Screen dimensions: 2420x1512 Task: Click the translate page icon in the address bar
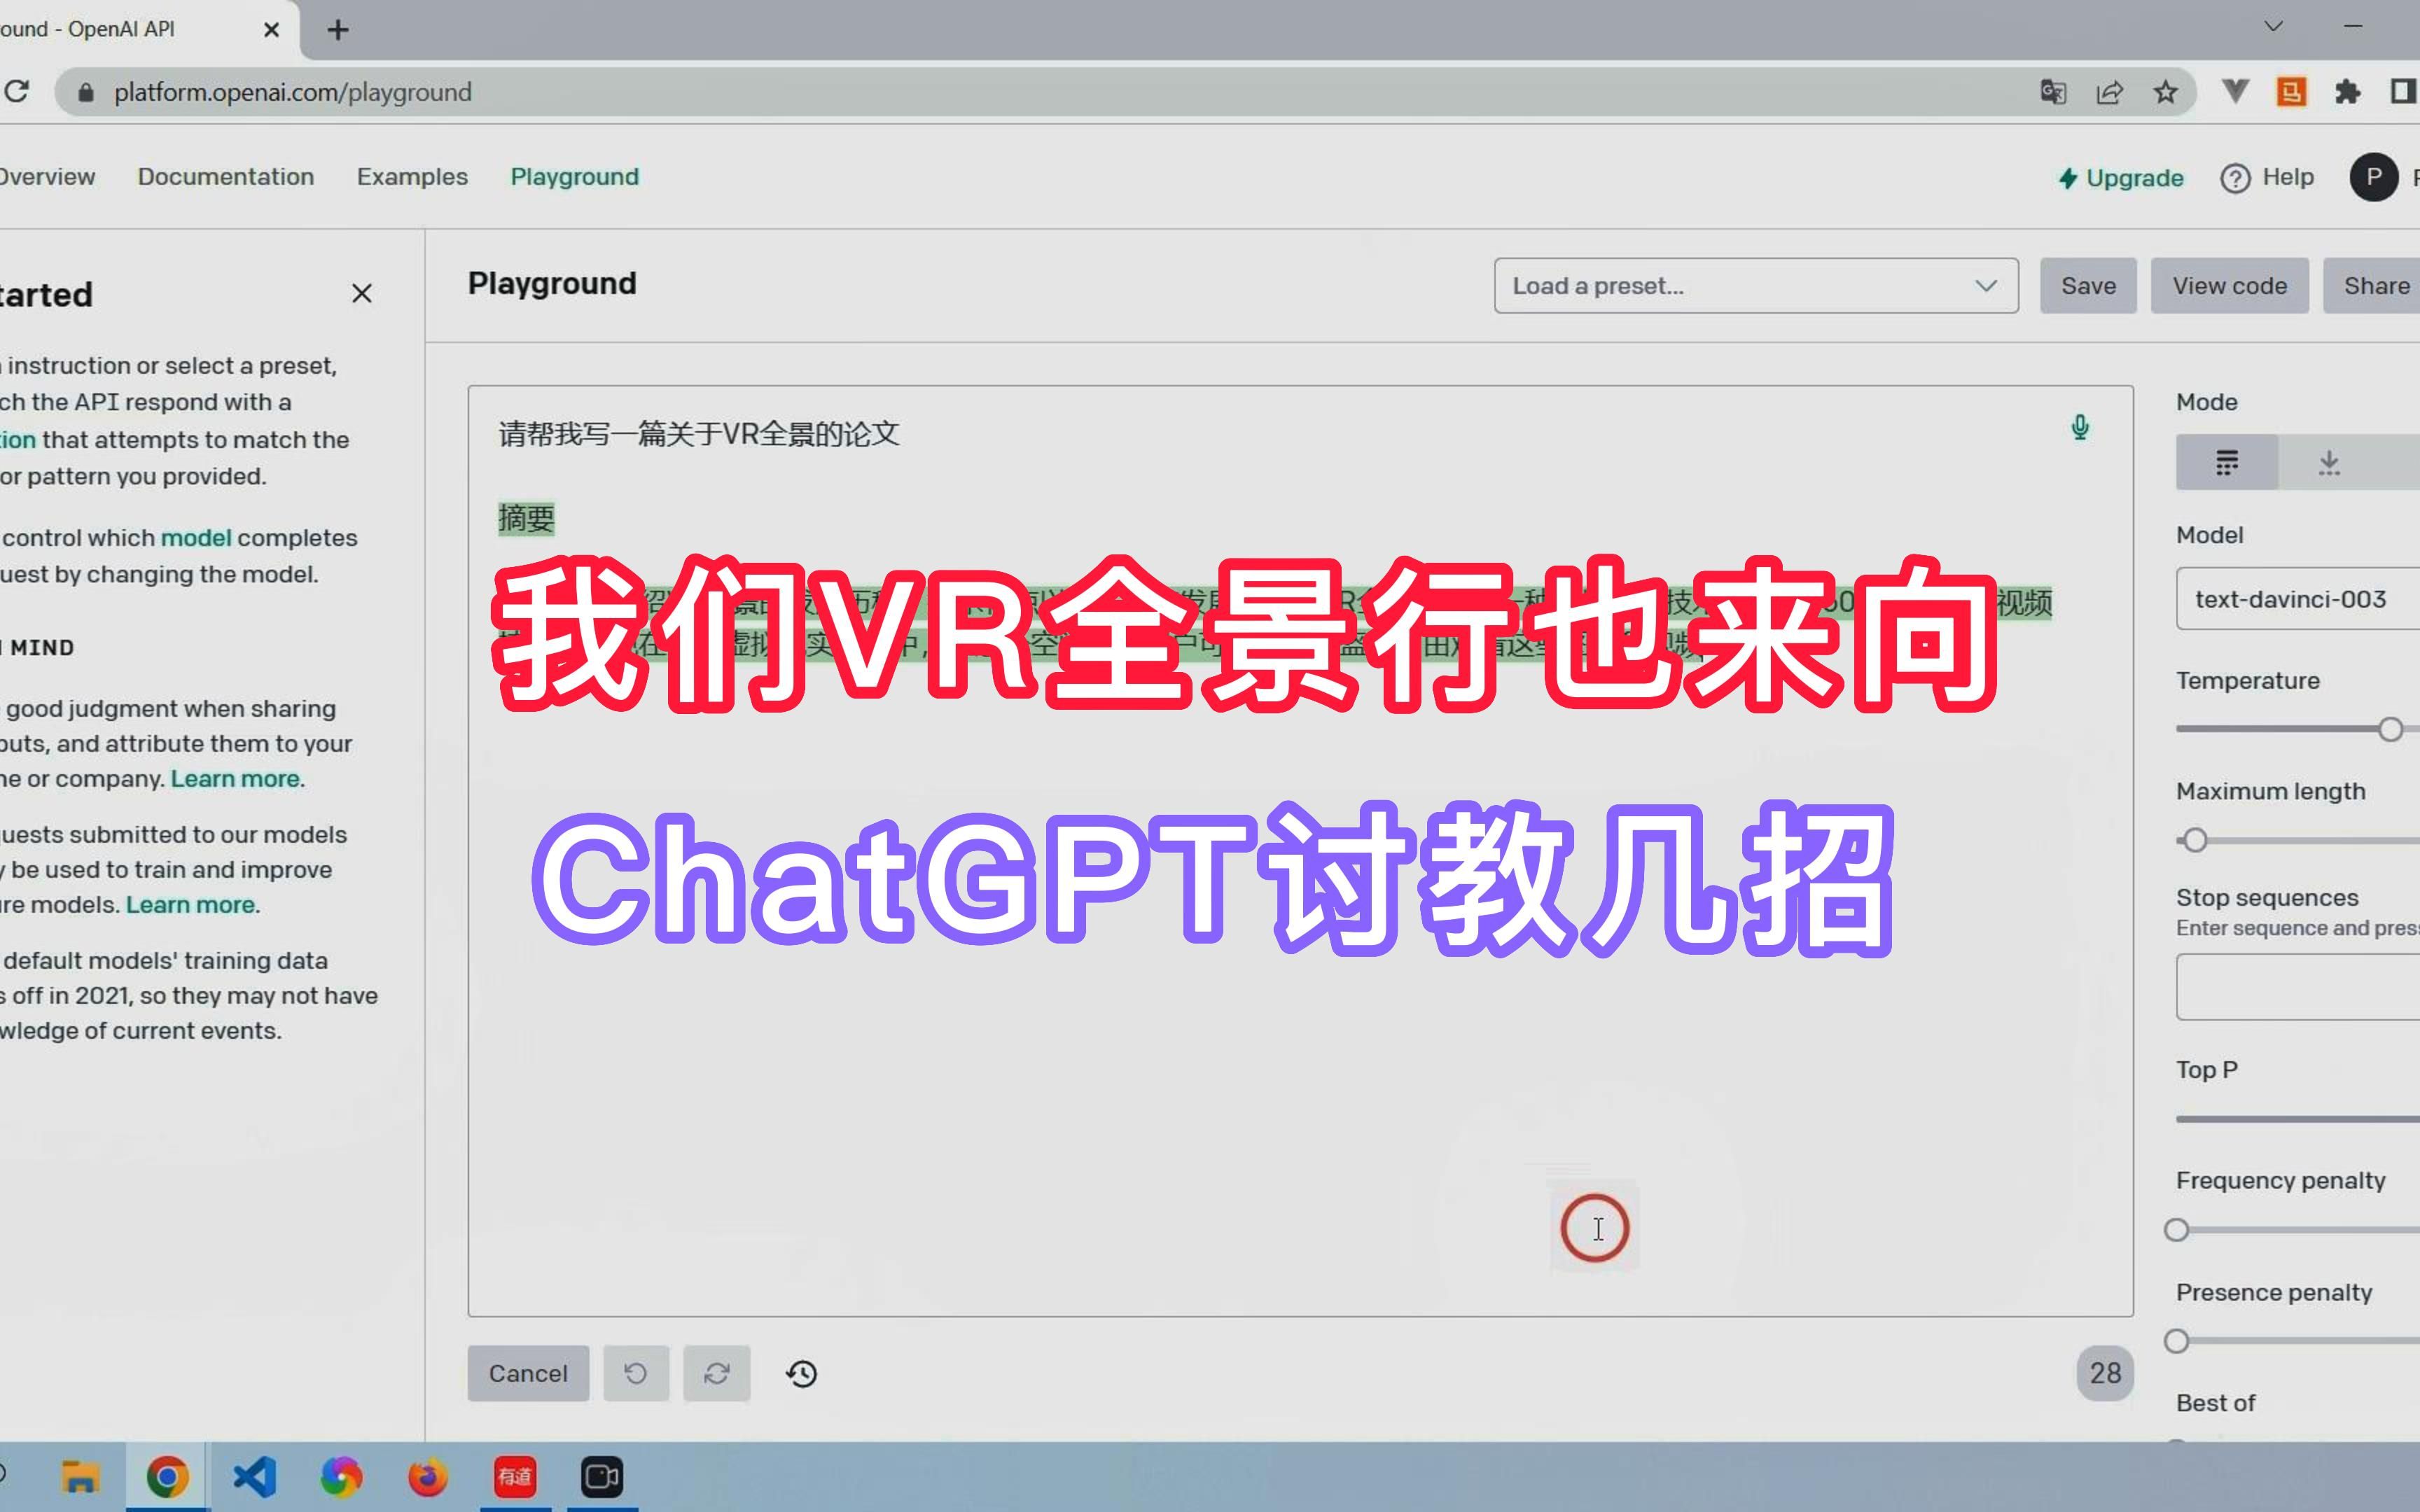click(x=2053, y=92)
